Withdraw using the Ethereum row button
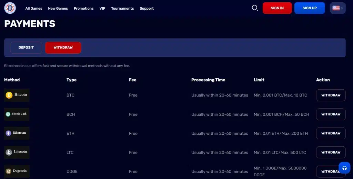The width and height of the screenshot is (353, 179). (x=331, y=133)
